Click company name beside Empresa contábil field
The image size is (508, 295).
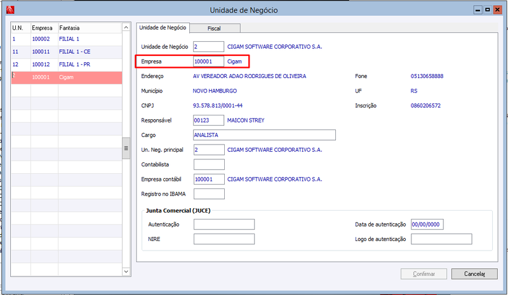[275, 180]
